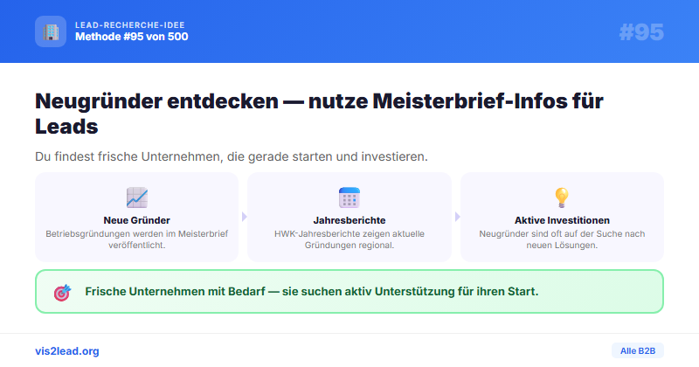Screen dimensions: 699x367
Task: Click the text HWK-Jahresberichte zeigen aktuelle Gründungen
Action: [349, 239]
